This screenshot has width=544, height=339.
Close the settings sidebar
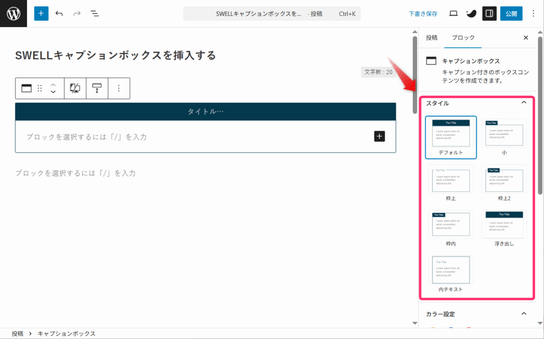click(525, 38)
